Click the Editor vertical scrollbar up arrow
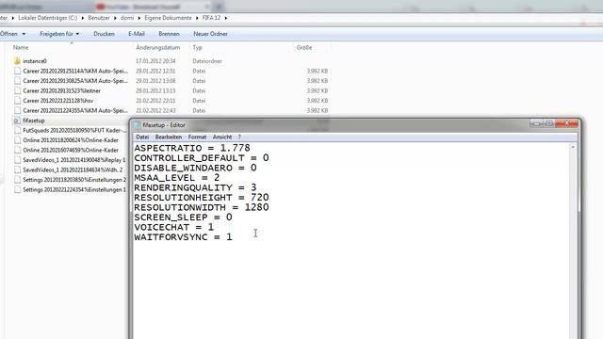 pos(573,147)
